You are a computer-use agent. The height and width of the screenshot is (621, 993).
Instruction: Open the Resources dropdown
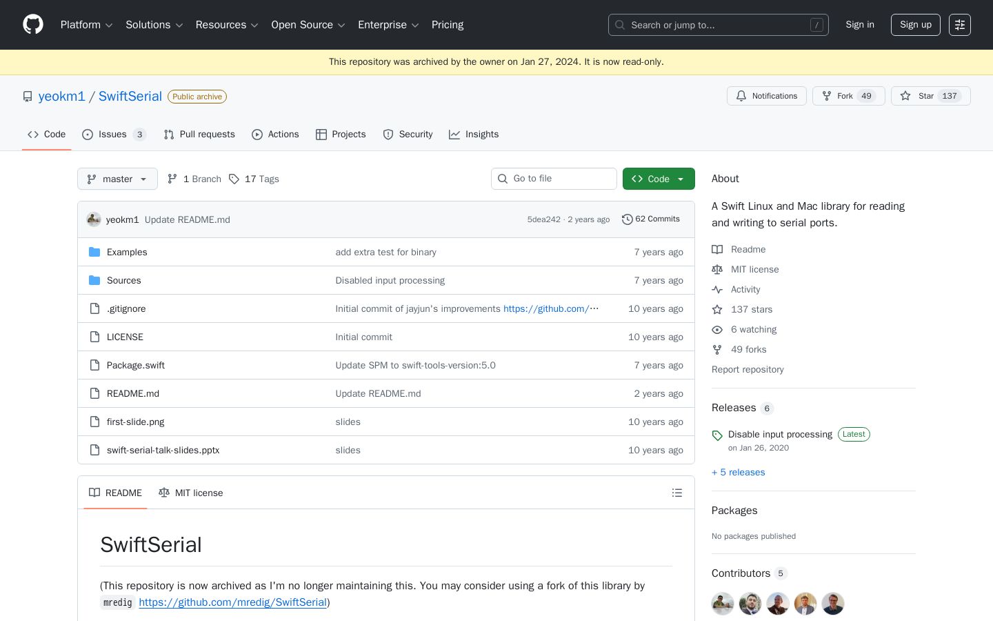point(227,25)
